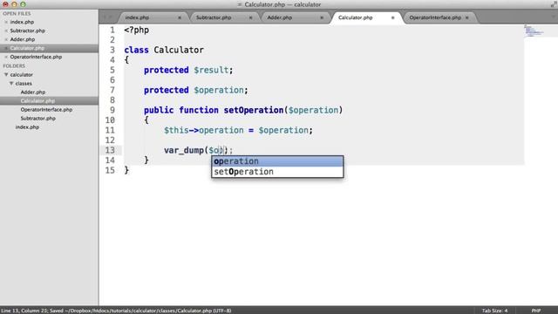
Task: Click the minimap code preview
Action: (534, 31)
